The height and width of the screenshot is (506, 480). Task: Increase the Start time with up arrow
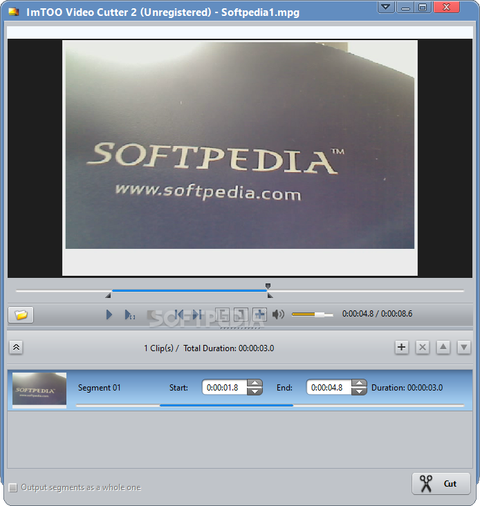[255, 384]
